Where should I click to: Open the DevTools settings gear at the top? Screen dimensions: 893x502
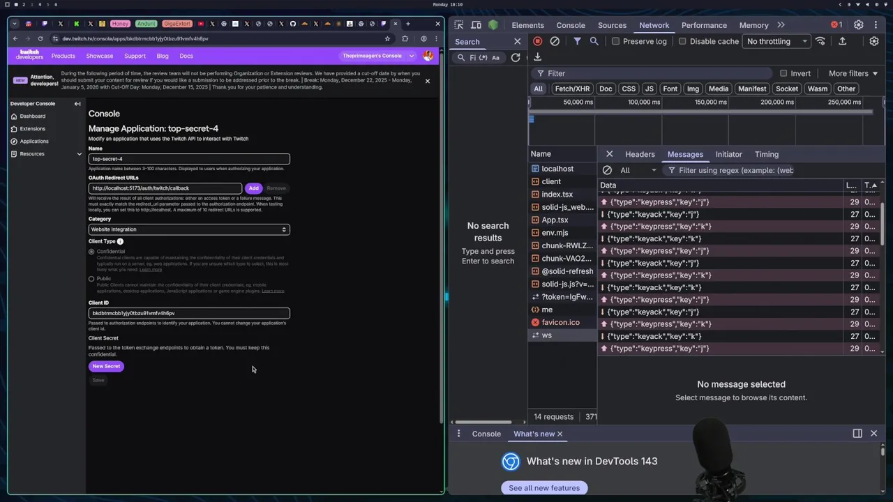(859, 25)
